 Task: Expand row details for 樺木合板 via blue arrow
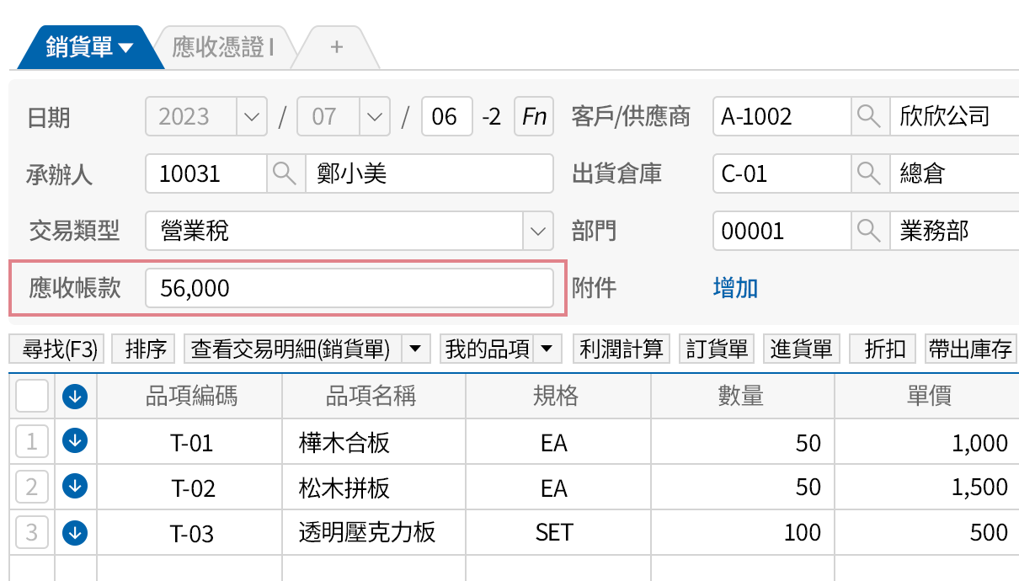click(x=74, y=442)
